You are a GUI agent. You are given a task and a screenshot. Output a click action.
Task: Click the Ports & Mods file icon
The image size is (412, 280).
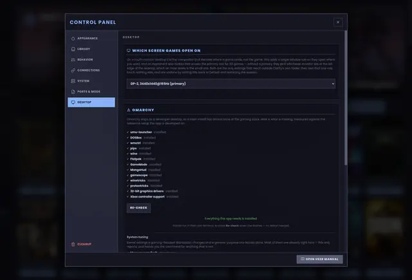(x=73, y=91)
